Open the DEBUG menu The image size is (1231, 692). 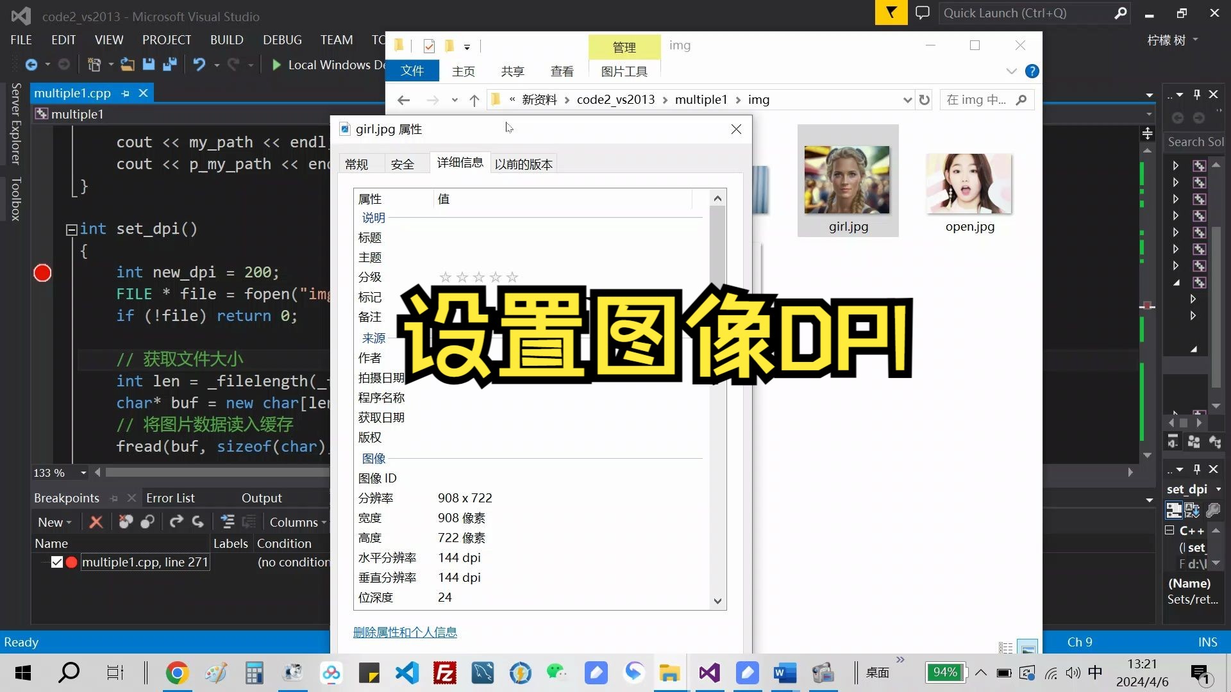281,39
